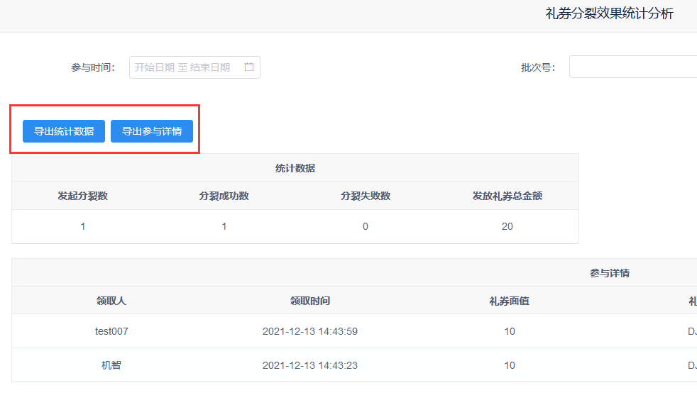Click the calendar icon in date field
This screenshot has width=697, height=400.
(x=249, y=67)
